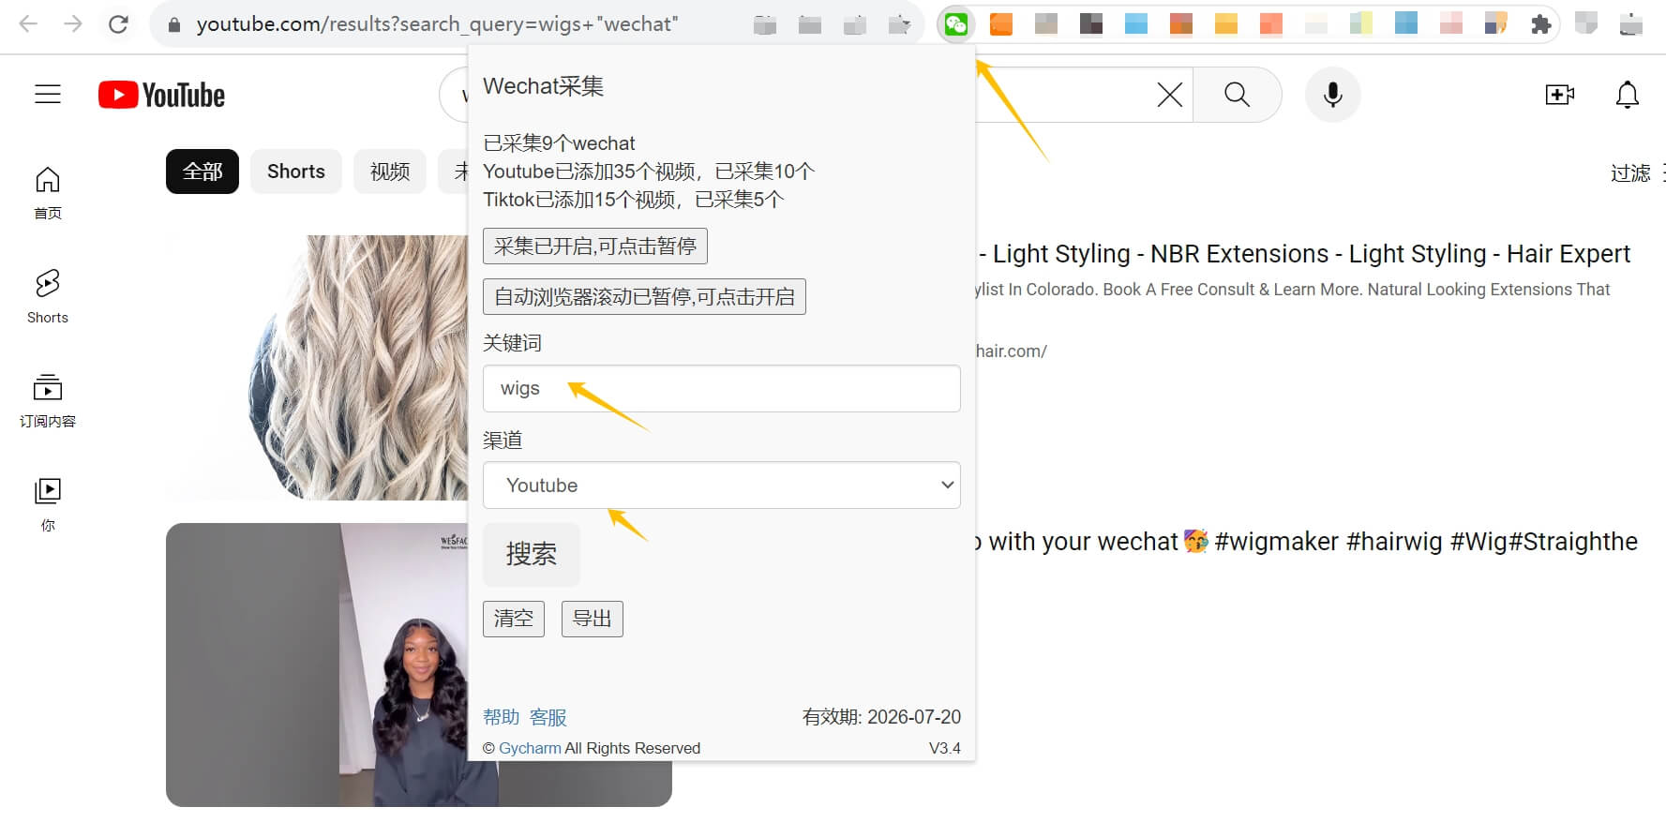This screenshot has height=822, width=1666.
Task: Click the browser back arrow
Action: point(28,23)
